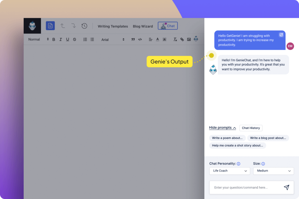Open Blog Wizard
The width and height of the screenshot is (299, 199).
(143, 26)
